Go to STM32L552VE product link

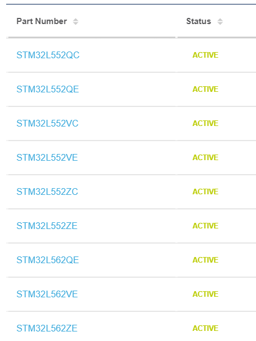pyautogui.click(x=47, y=157)
